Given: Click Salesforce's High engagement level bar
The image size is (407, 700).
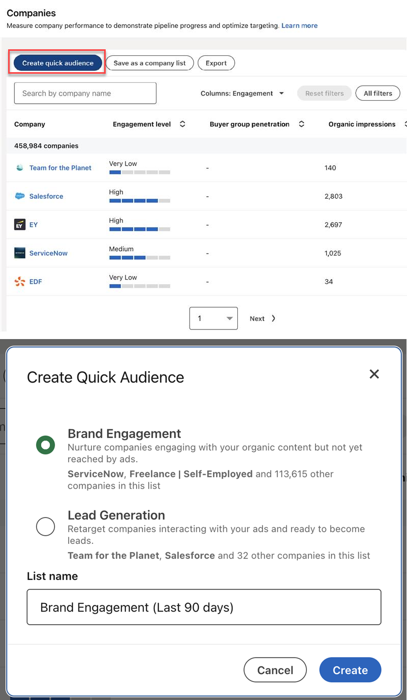Looking at the screenshot, I should (x=139, y=201).
